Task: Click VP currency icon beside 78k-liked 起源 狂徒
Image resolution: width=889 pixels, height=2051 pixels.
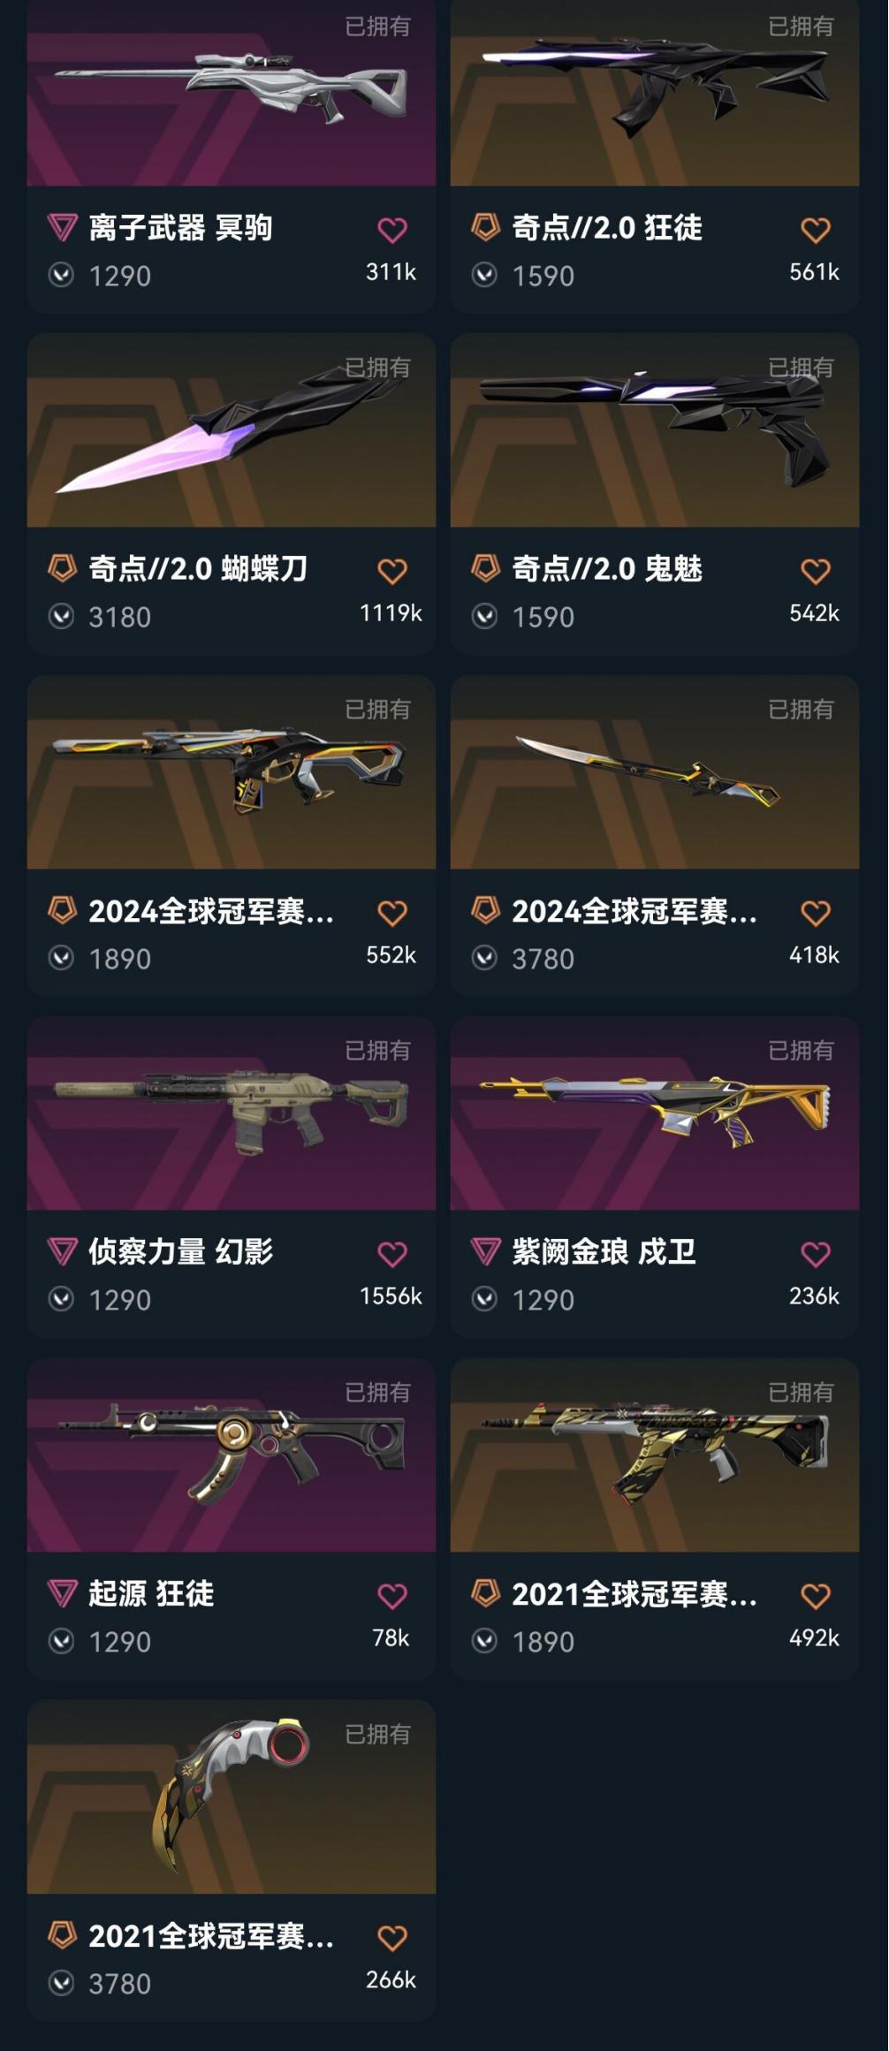Action: [x=61, y=1641]
